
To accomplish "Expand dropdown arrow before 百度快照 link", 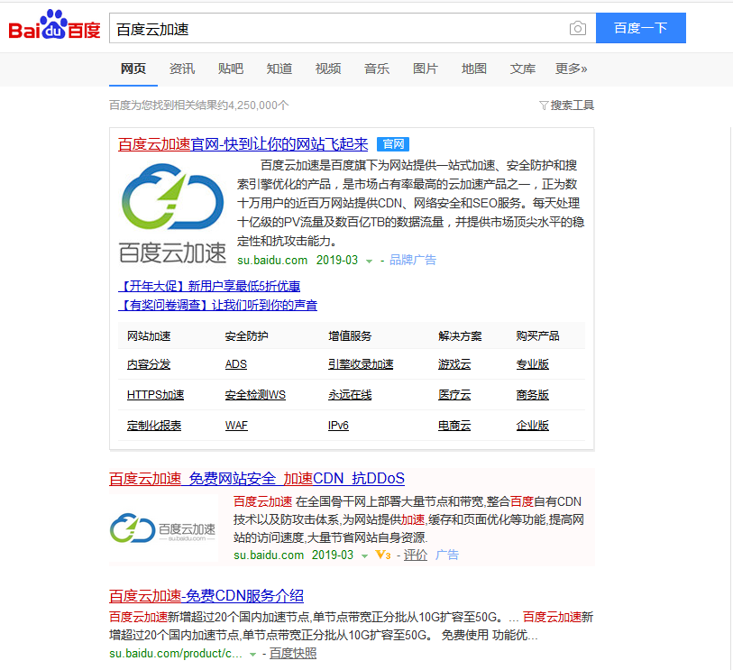I will (253, 654).
